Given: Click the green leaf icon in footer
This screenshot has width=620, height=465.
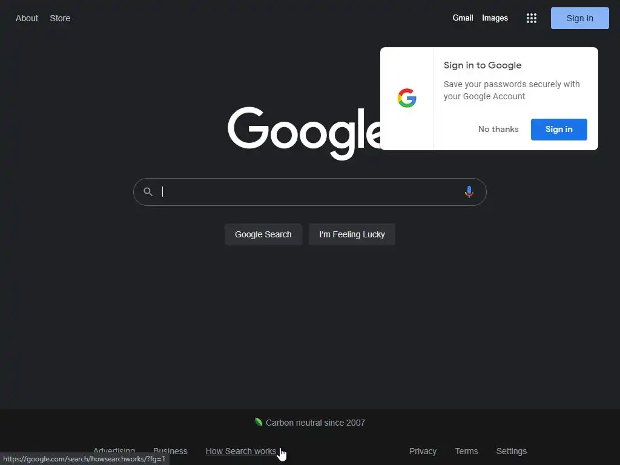Looking at the screenshot, I should [259, 422].
